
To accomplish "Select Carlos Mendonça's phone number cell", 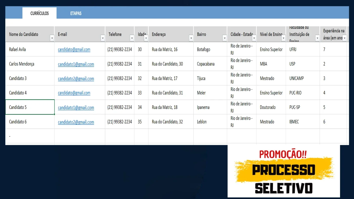I will coord(120,64).
